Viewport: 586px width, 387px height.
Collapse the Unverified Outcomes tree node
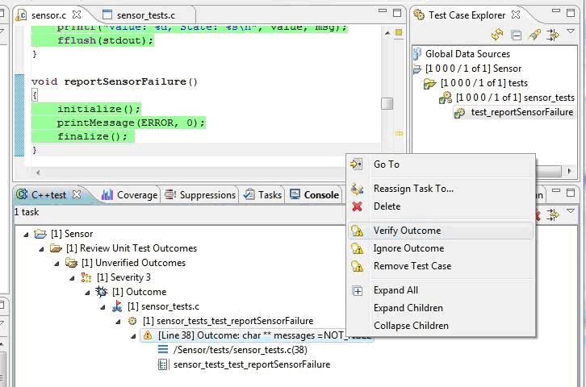tap(57, 263)
